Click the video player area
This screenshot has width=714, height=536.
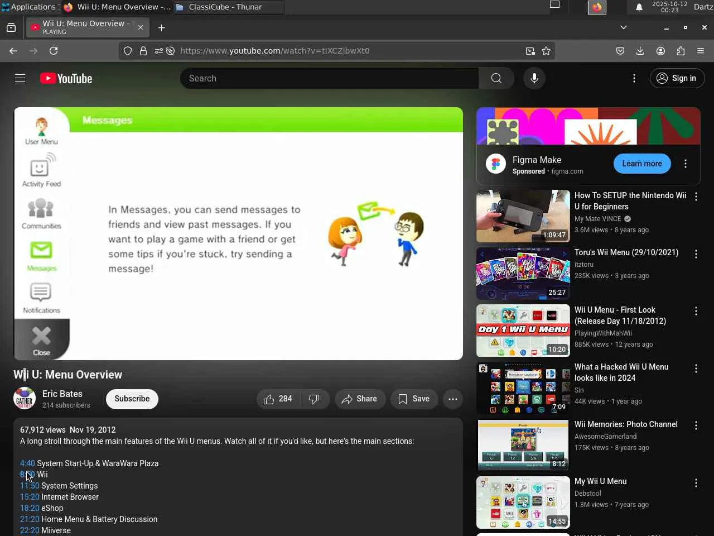coord(238,233)
